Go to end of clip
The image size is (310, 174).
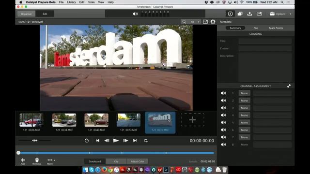pyautogui.click(x=135, y=141)
